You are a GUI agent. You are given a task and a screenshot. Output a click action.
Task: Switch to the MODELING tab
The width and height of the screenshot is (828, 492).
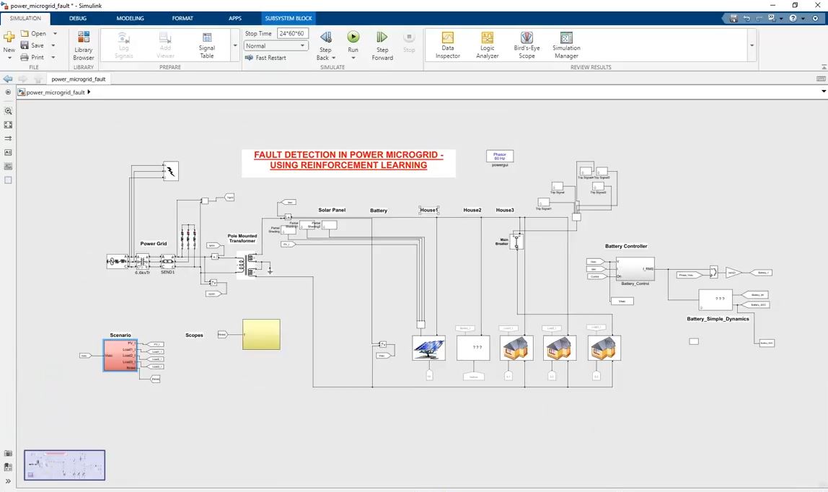pos(130,18)
